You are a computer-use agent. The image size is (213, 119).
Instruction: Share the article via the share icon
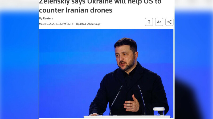point(169,22)
